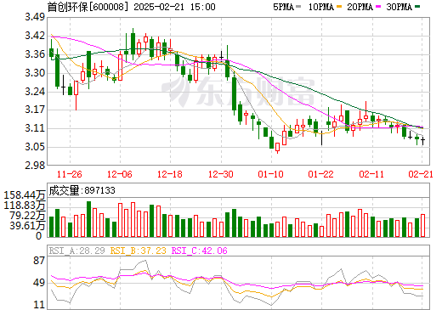442x310 pixels.
Task: Click the 5PMA gray legend marker
Action: (x=298, y=7)
